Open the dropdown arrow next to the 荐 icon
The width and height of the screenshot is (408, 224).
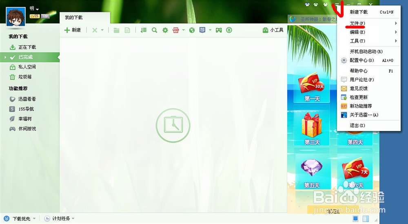pyautogui.click(x=210, y=30)
